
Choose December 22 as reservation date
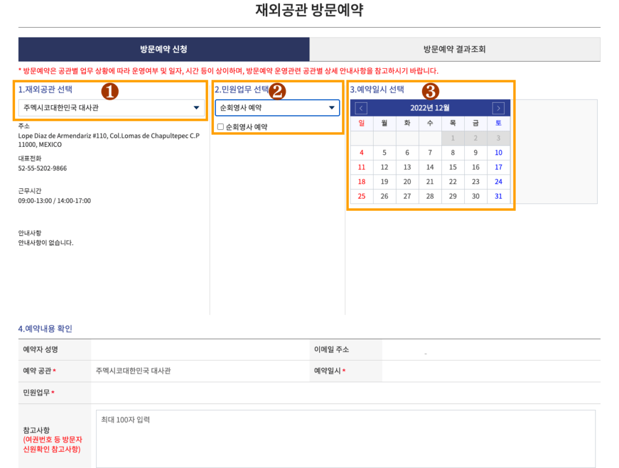(x=453, y=182)
